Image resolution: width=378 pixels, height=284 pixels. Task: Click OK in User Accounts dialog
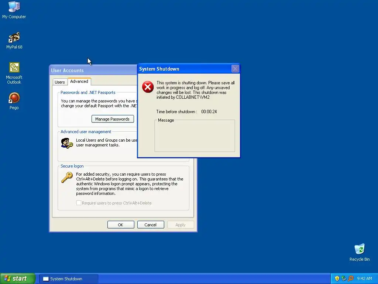tap(121, 224)
